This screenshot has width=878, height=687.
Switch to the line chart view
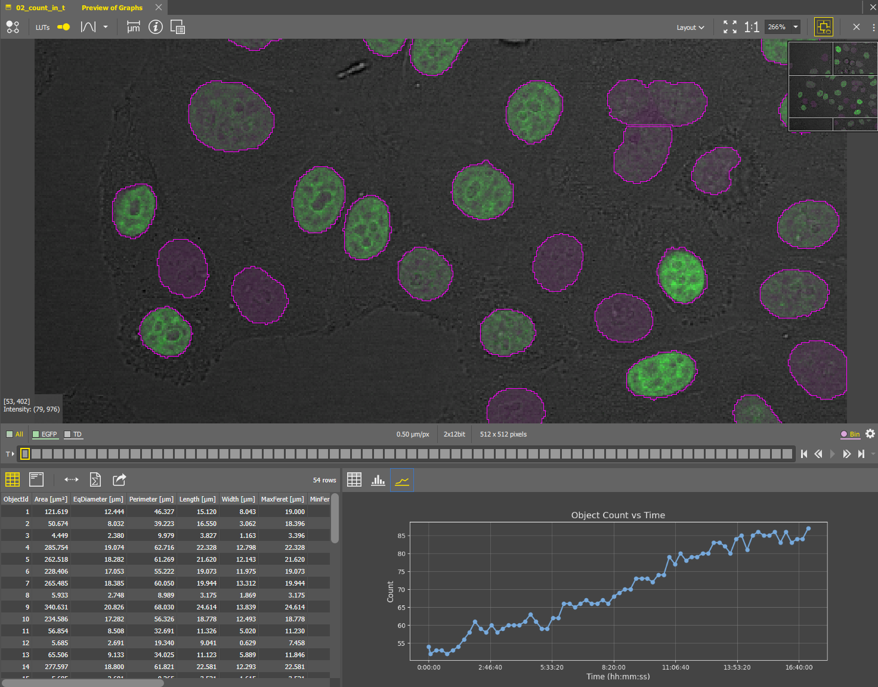point(402,480)
